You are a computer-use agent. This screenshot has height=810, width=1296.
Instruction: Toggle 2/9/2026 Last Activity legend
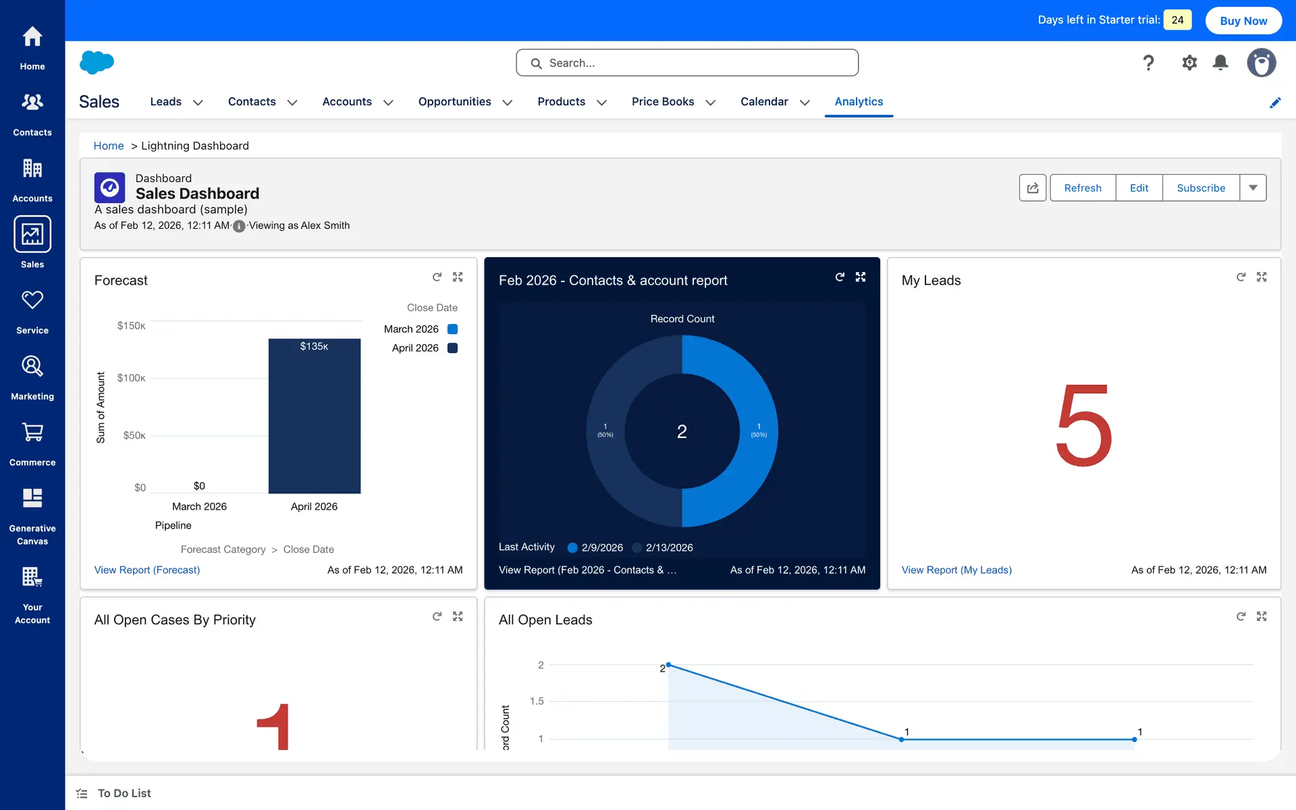572,547
